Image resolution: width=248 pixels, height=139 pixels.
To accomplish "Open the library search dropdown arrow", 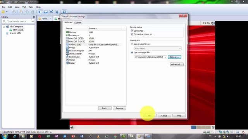I will [x=33, y=21].
